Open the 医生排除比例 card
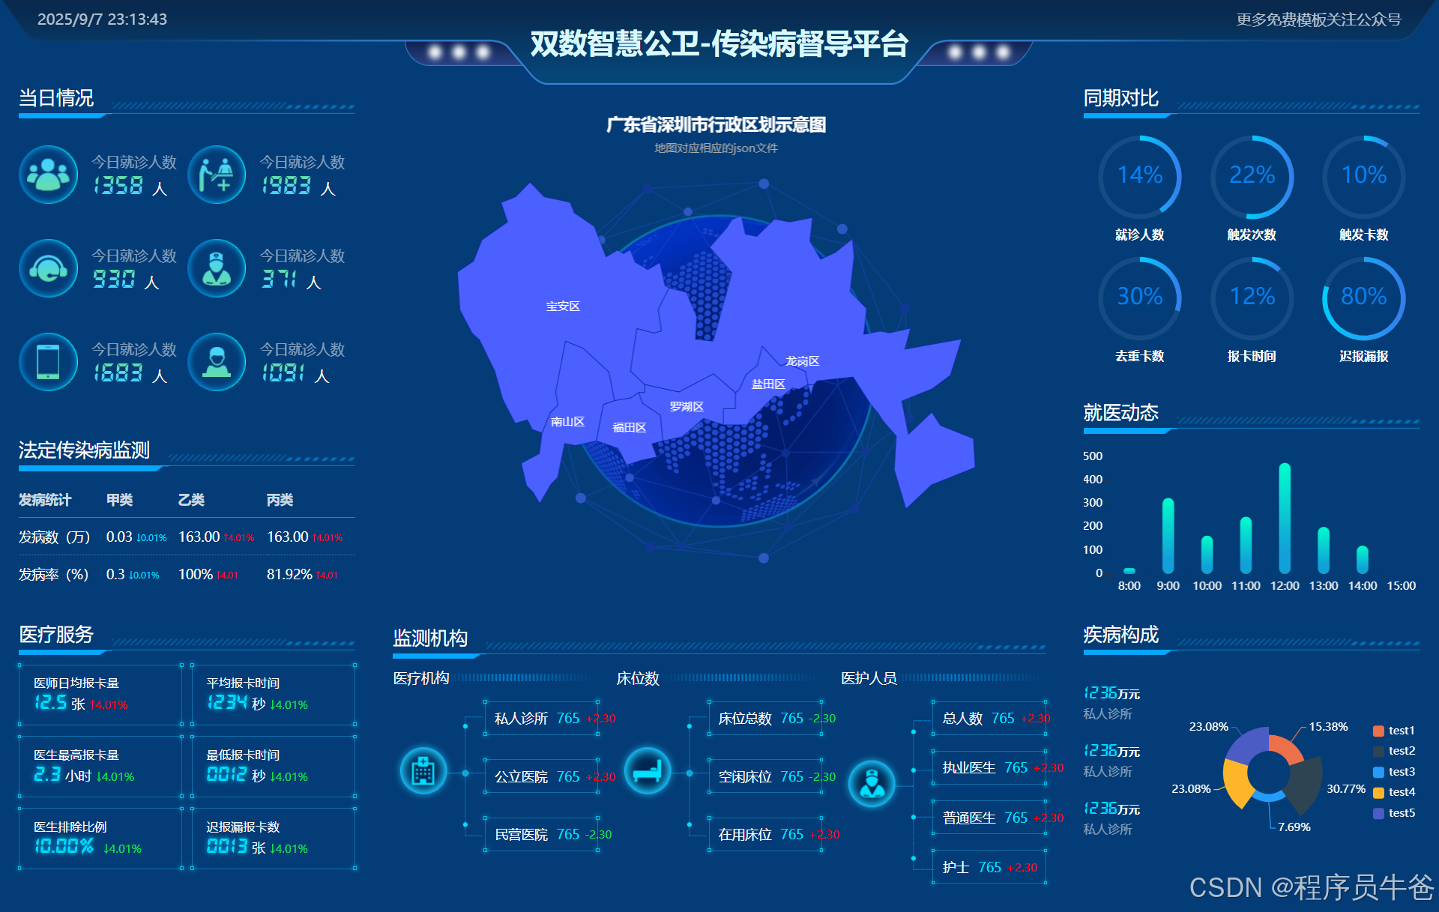Screen dimensions: 1439x912 point(100,839)
